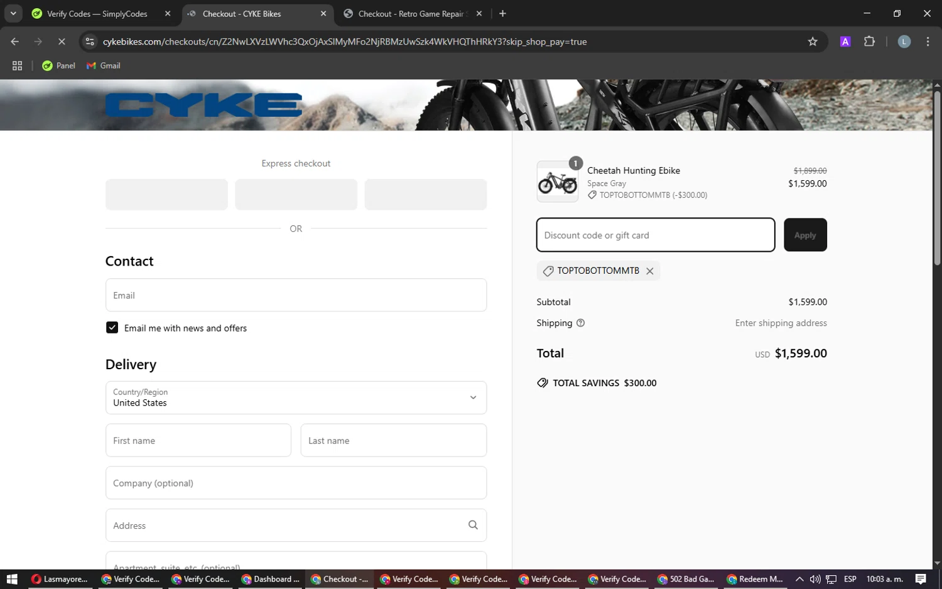Open the apps grid in bookmarks bar
The height and width of the screenshot is (589, 942).
point(17,65)
